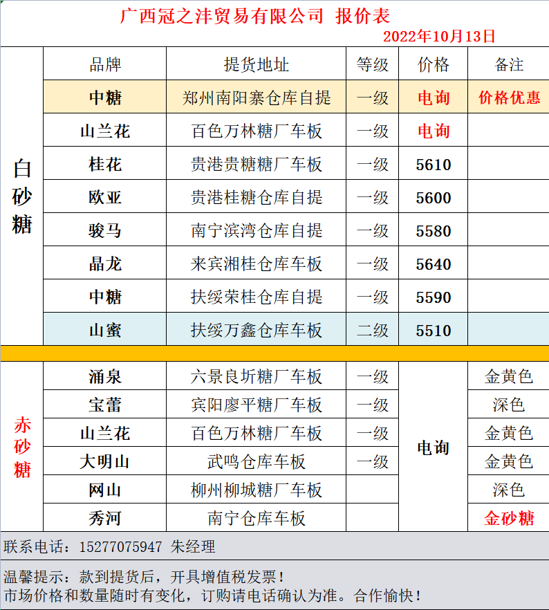The image size is (549, 610).
Task: Select the 骏马 brand cell
Action: [x=105, y=231]
